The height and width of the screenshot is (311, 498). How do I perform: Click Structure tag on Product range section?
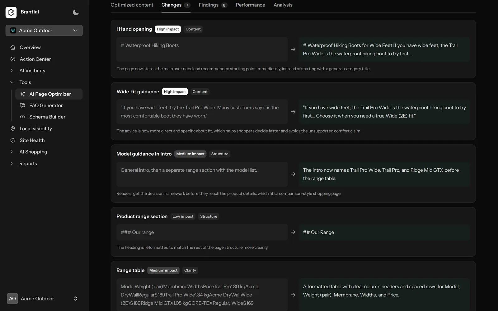click(x=209, y=216)
